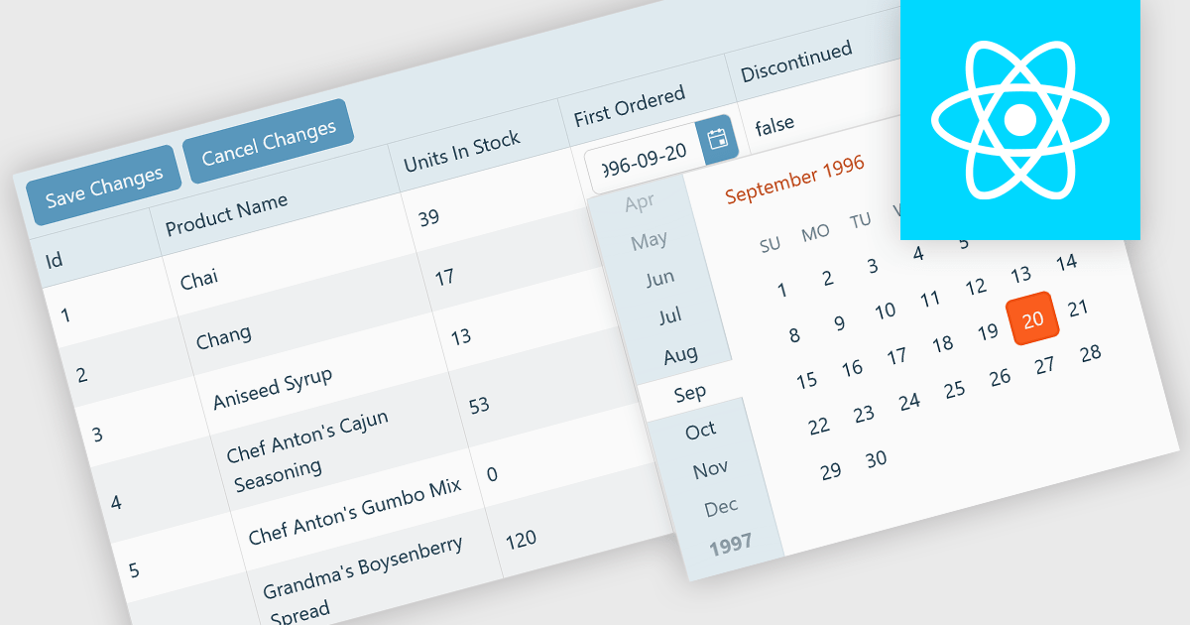
Task: Select Oct in the month list
Action: point(700,430)
